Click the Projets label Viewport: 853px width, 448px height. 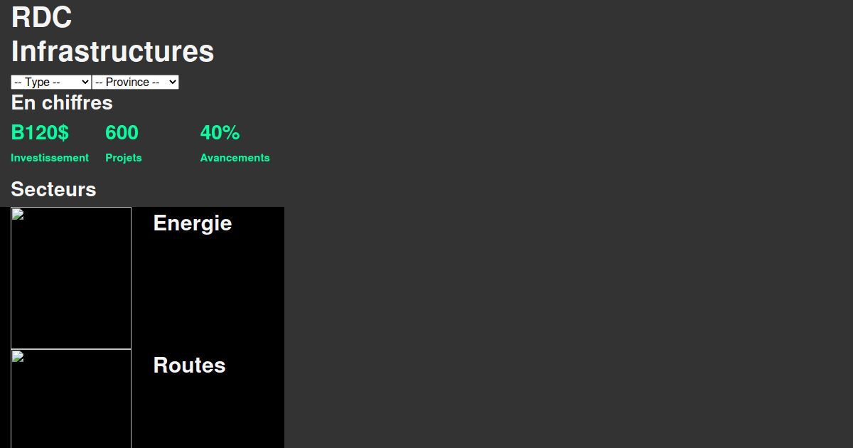(x=123, y=158)
